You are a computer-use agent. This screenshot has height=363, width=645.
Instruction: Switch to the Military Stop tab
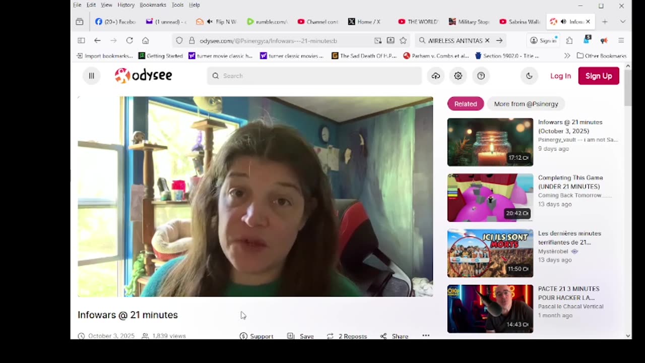tap(469, 22)
